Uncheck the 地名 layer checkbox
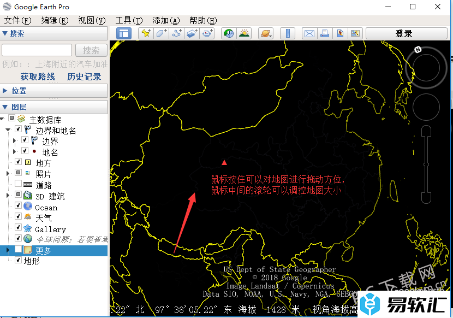The height and width of the screenshot is (318, 453). [25, 150]
